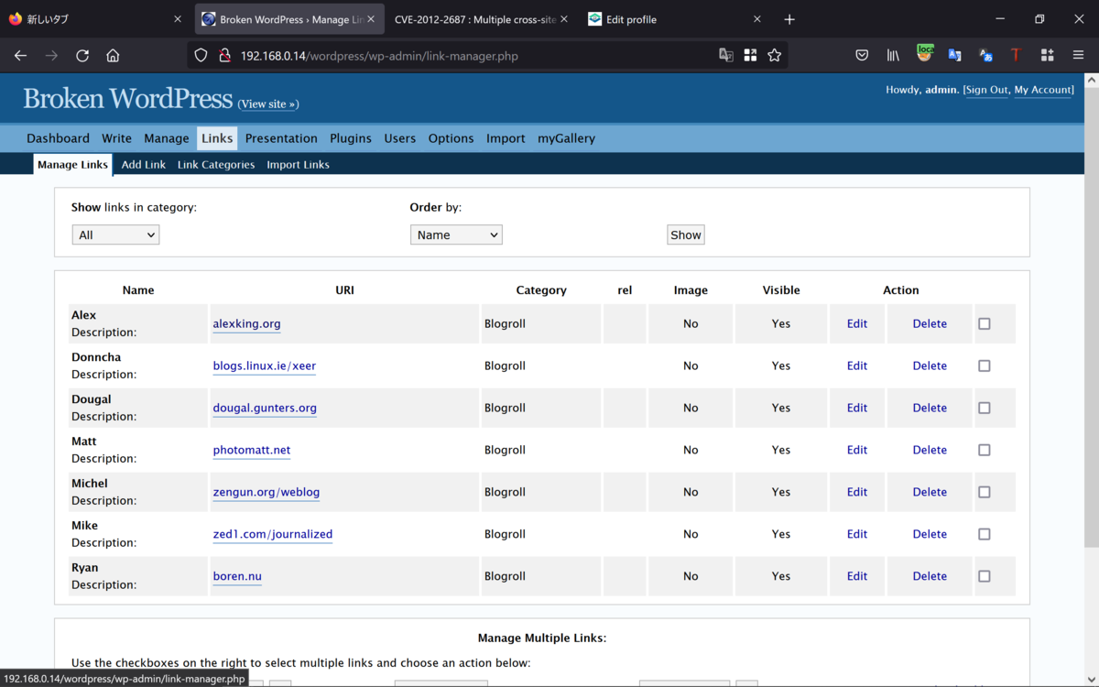Open the Firefox hamburger menu
Viewport: 1099px width, 687px height.
[1078, 56]
